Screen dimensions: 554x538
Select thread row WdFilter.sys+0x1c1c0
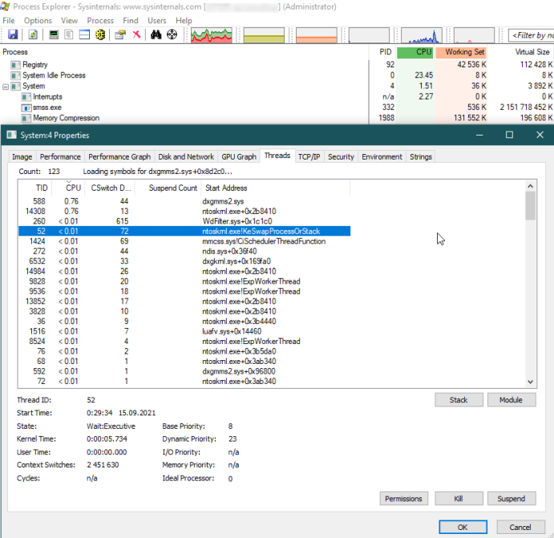184,221
